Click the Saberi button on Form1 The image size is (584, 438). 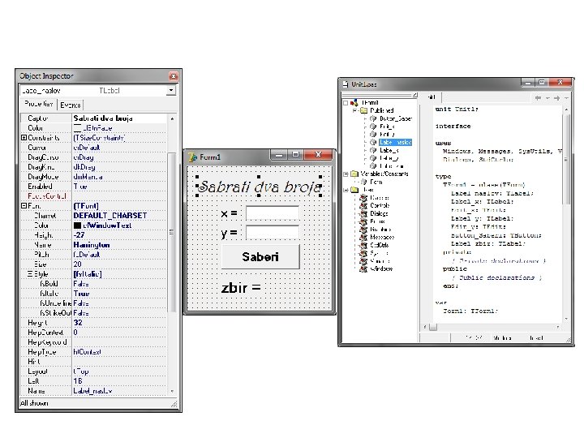[260, 256]
